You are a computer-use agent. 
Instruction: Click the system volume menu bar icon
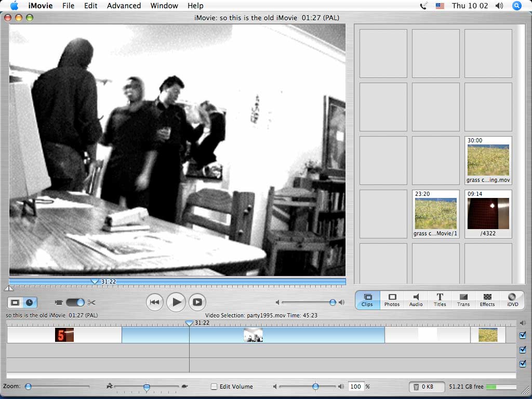(499, 6)
